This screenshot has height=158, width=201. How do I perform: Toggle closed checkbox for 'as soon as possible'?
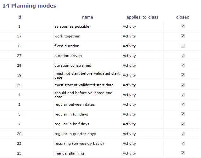(182, 26)
